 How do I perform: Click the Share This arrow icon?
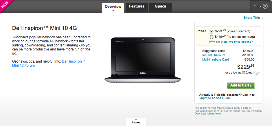pyautogui.click(x=262, y=18)
